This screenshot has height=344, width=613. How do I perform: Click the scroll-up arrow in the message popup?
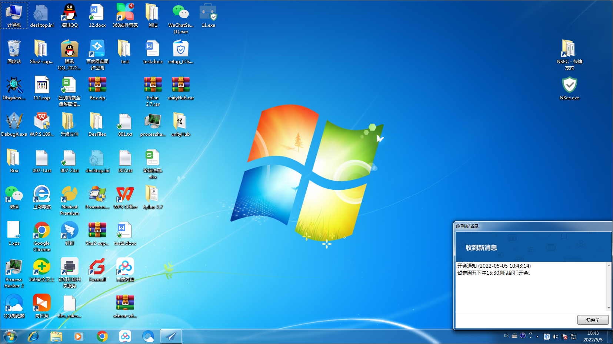pyautogui.click(x=609, y=265)
